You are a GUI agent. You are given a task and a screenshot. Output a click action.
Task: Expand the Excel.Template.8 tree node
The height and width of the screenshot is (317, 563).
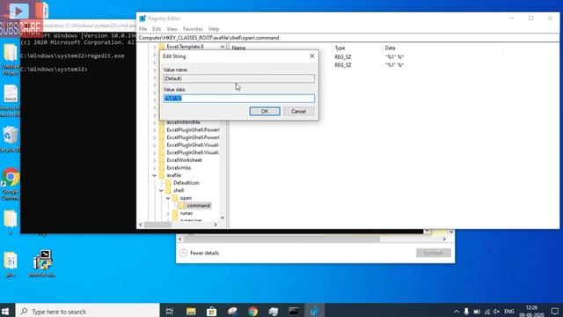tap(155, 47)
